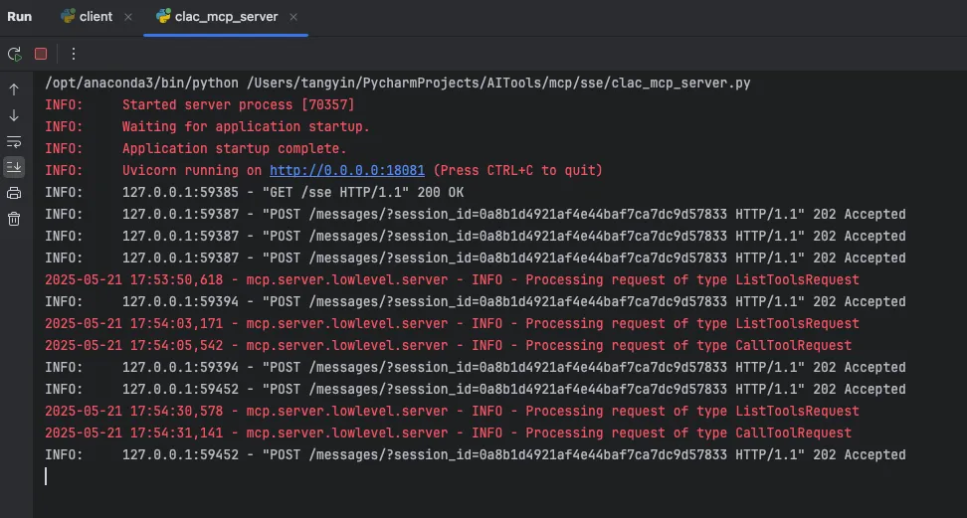Screen dimensions: 967x518
Task: Toggle soft-wrap for console output
Action: tap(14, 141)
